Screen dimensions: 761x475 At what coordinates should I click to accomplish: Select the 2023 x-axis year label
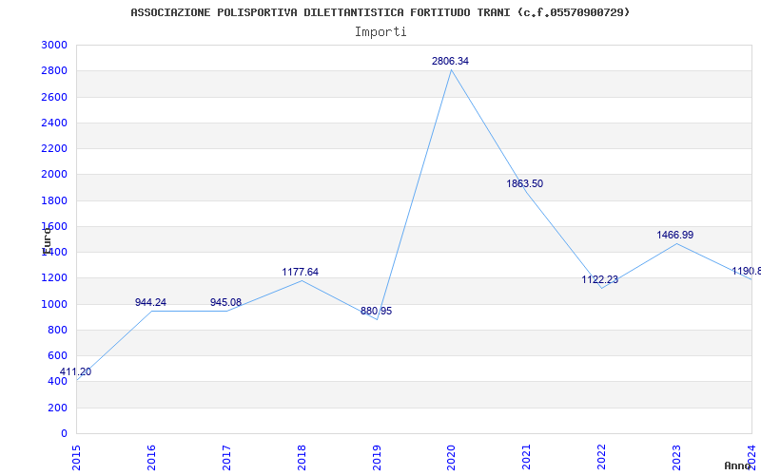tap(676, 457)
